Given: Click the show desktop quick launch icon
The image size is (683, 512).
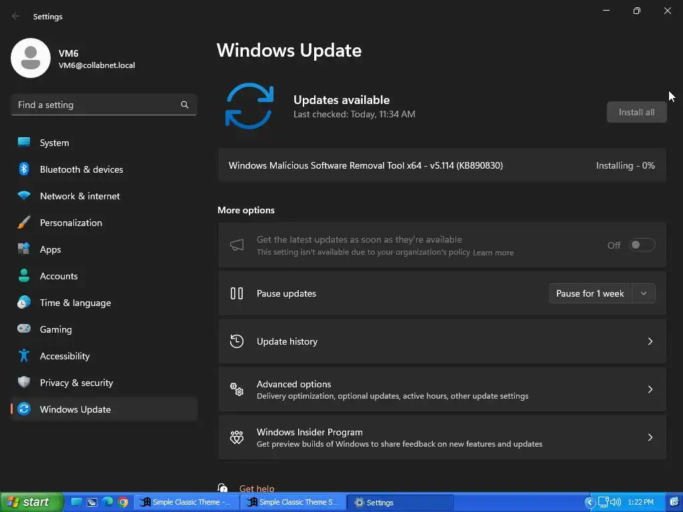Looking at the screenshot, I should (76, 502).
